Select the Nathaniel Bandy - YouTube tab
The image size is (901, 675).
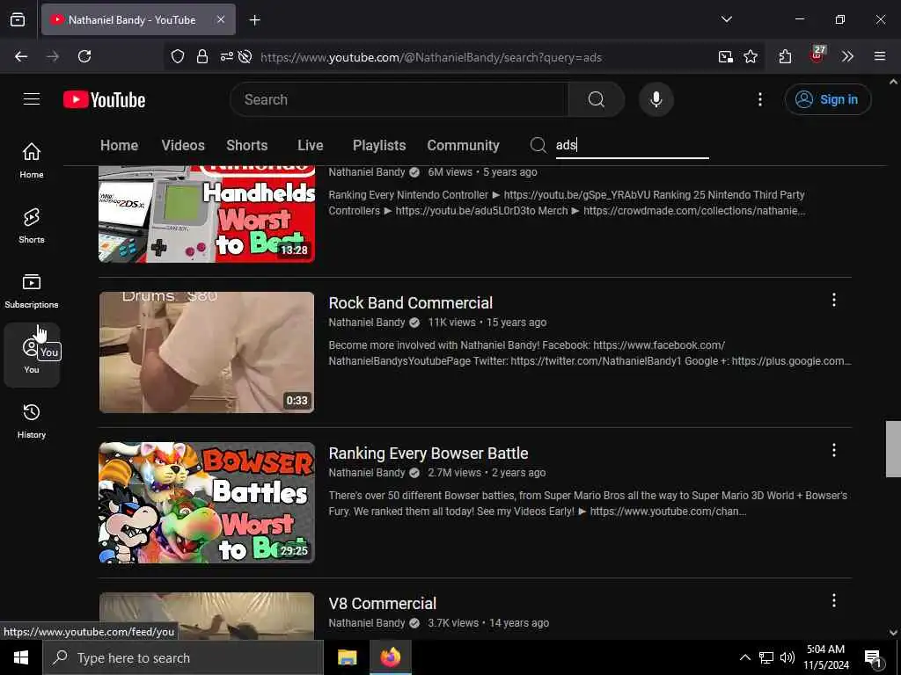click(x=138, y=19)
